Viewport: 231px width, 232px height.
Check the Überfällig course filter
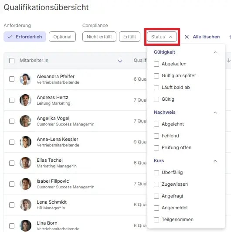pyautogui.click(x=156, y=173)
